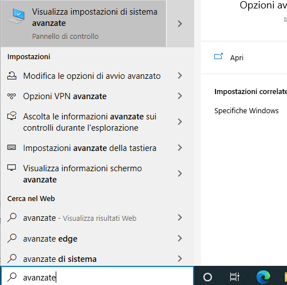The image size is (287, 285).
Task: Click the VPN icon beside Opzioni VPN avanzate
Action: coord(12,96)
